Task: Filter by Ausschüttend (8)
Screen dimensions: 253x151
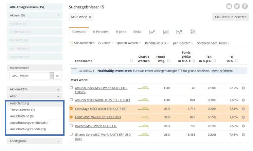Action: click(x=22, y=116)
